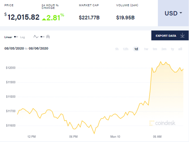
Task: Click the download arrow icon
Action: coord(182,35)
